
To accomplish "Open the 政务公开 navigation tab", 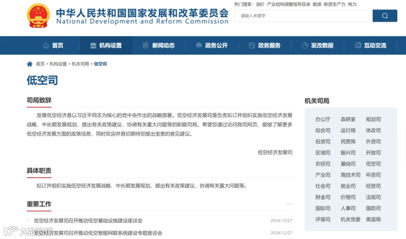I will coord(212,46).
